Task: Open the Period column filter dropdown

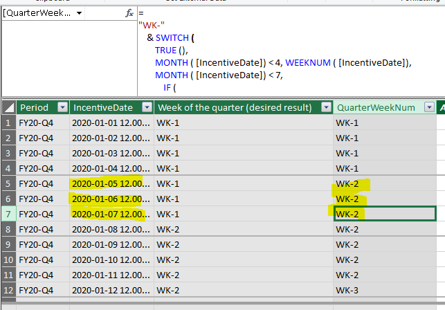Action: (x=62, y=107)
